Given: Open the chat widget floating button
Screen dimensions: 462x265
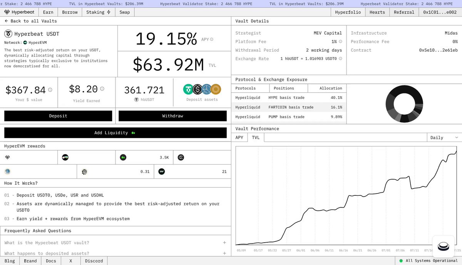Looking at the screenshot, I should [x=444, y=246].
